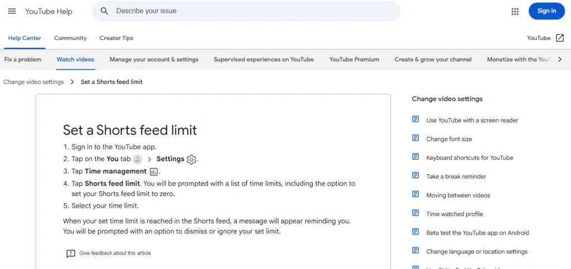
Task: Click the search magnifier icon
Action: pyautogui.click(x=104, y=11)
